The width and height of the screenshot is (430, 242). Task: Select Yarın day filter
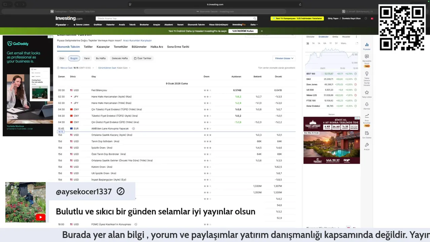[87, 58]
